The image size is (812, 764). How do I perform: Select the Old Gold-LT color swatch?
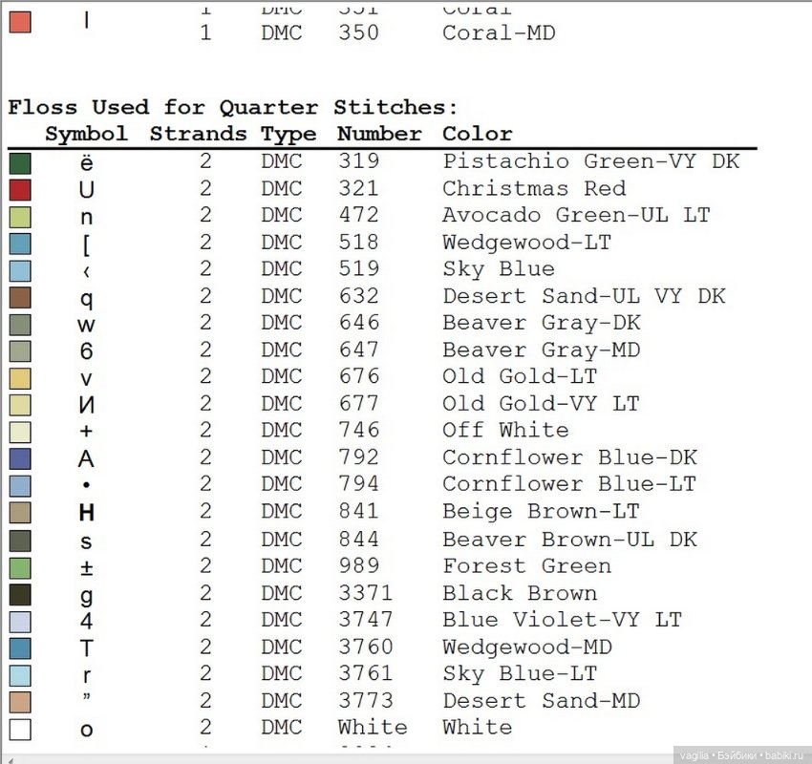coord(20,378)
